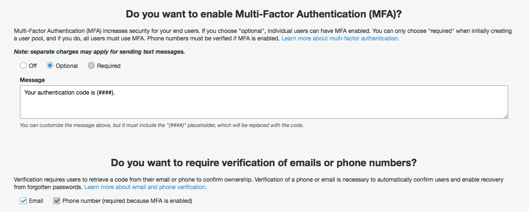The image size is (529, 212).
Task: Click the "Email" checkbox label
Action: 36,201
